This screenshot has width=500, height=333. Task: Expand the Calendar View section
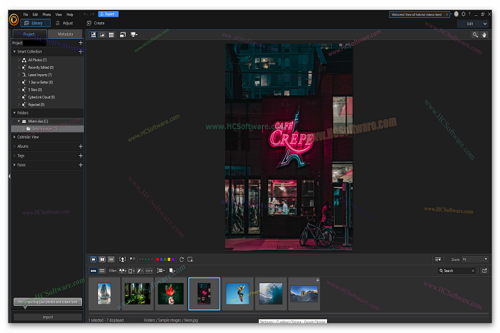pos(15,137)
